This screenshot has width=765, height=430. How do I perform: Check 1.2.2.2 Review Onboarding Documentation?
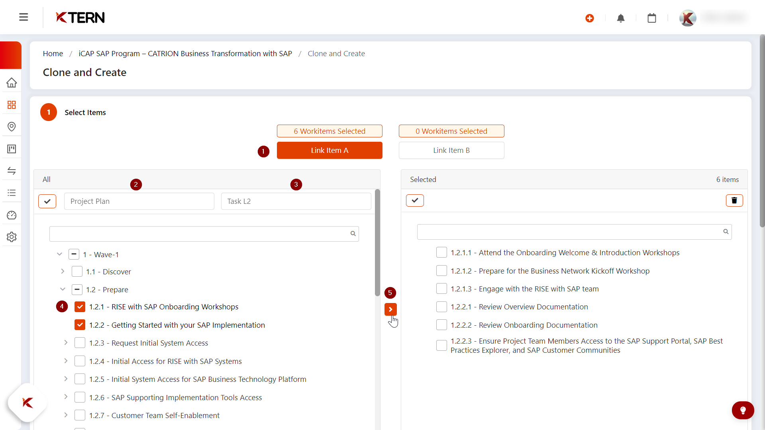pyautogui.click(x=441, y=325)
